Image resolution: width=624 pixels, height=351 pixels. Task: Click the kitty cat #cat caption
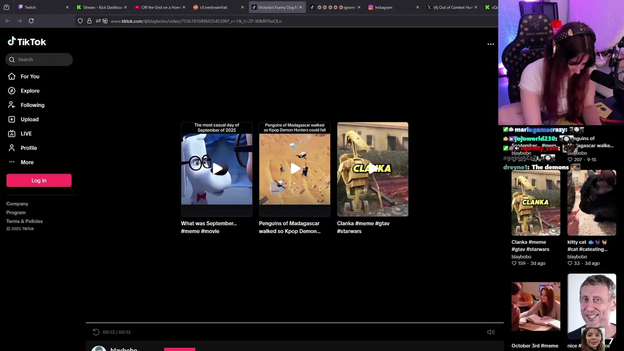tap(587, 246)
